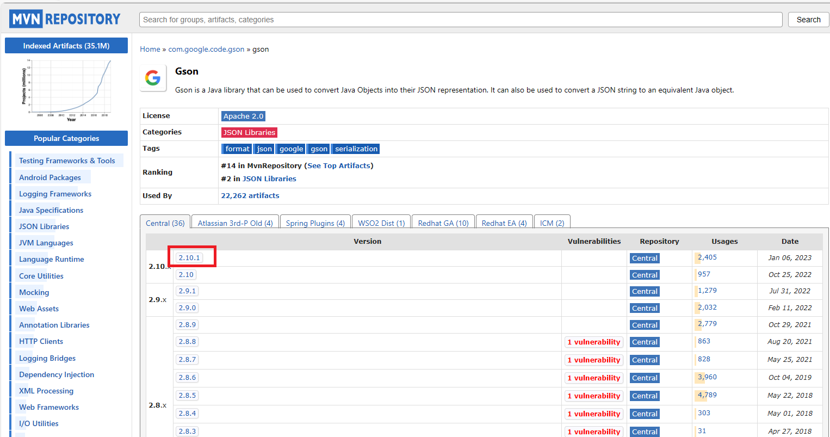Open version 2.10.1
830x437 pixels.
pos(189,257)
